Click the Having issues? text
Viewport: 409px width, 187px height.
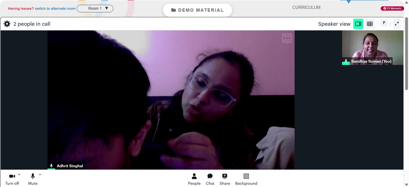tap(21, 9)
